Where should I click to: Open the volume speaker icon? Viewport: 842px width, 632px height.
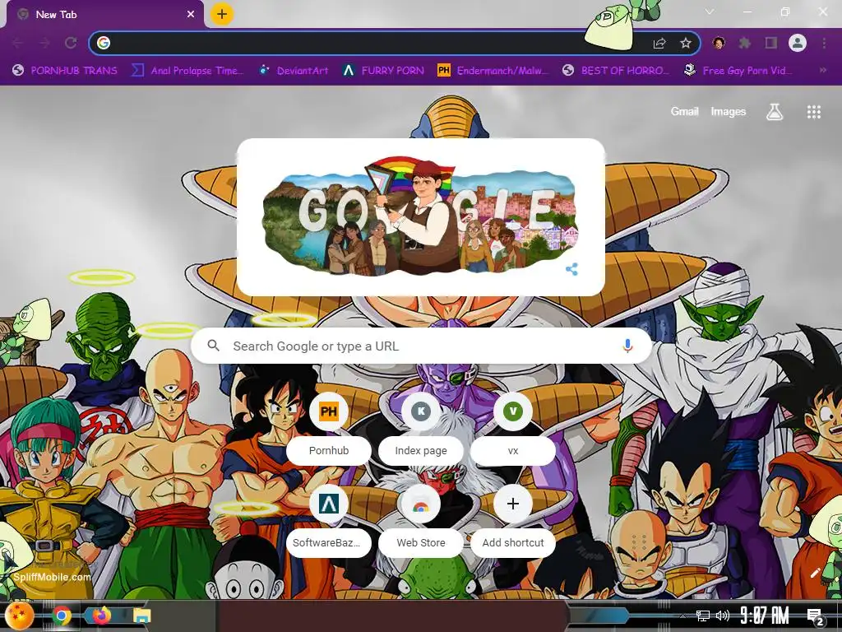coord(723,616)
